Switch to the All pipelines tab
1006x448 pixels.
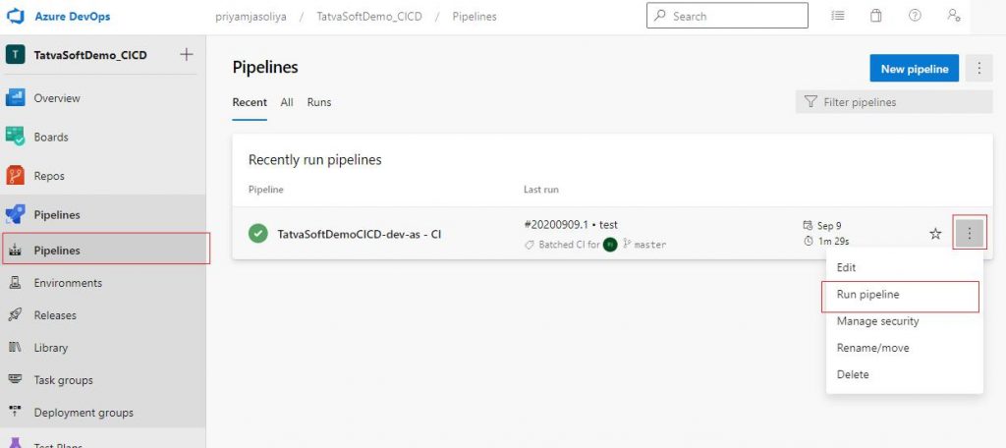[287, 102]
